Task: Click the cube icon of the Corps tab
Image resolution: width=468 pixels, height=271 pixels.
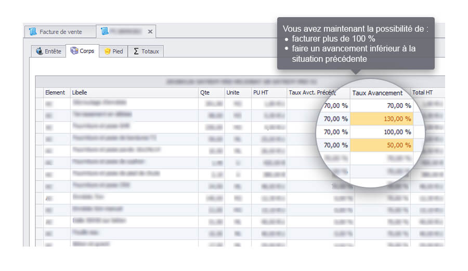Action: pyautogui.click(x=74, y=51)
